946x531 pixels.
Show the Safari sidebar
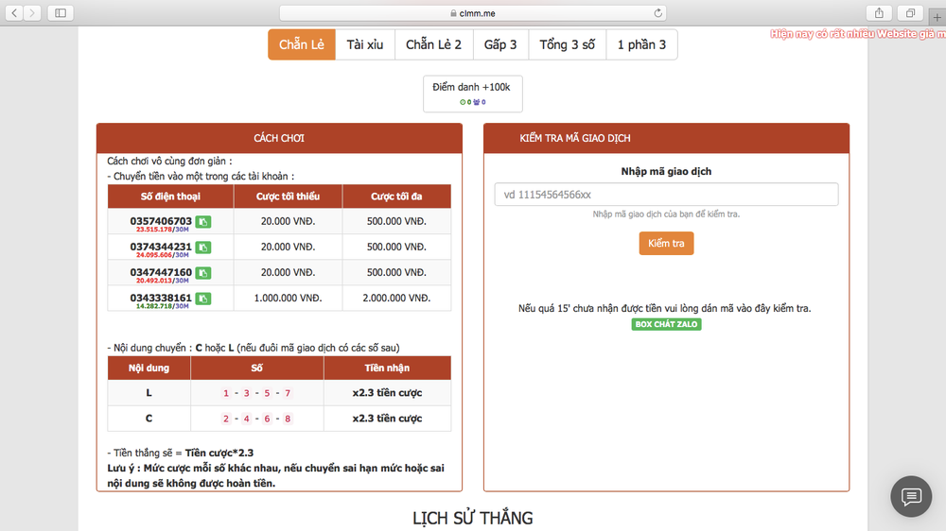pos(61,13)
